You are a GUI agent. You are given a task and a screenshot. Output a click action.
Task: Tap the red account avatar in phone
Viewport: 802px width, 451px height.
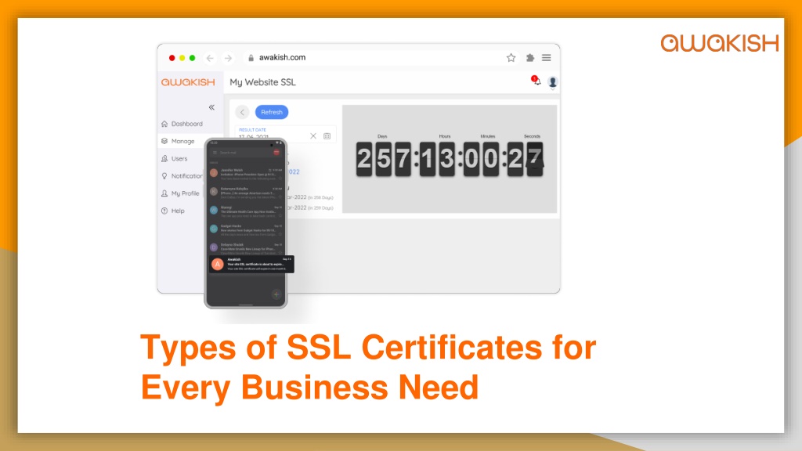click(276, 153)
